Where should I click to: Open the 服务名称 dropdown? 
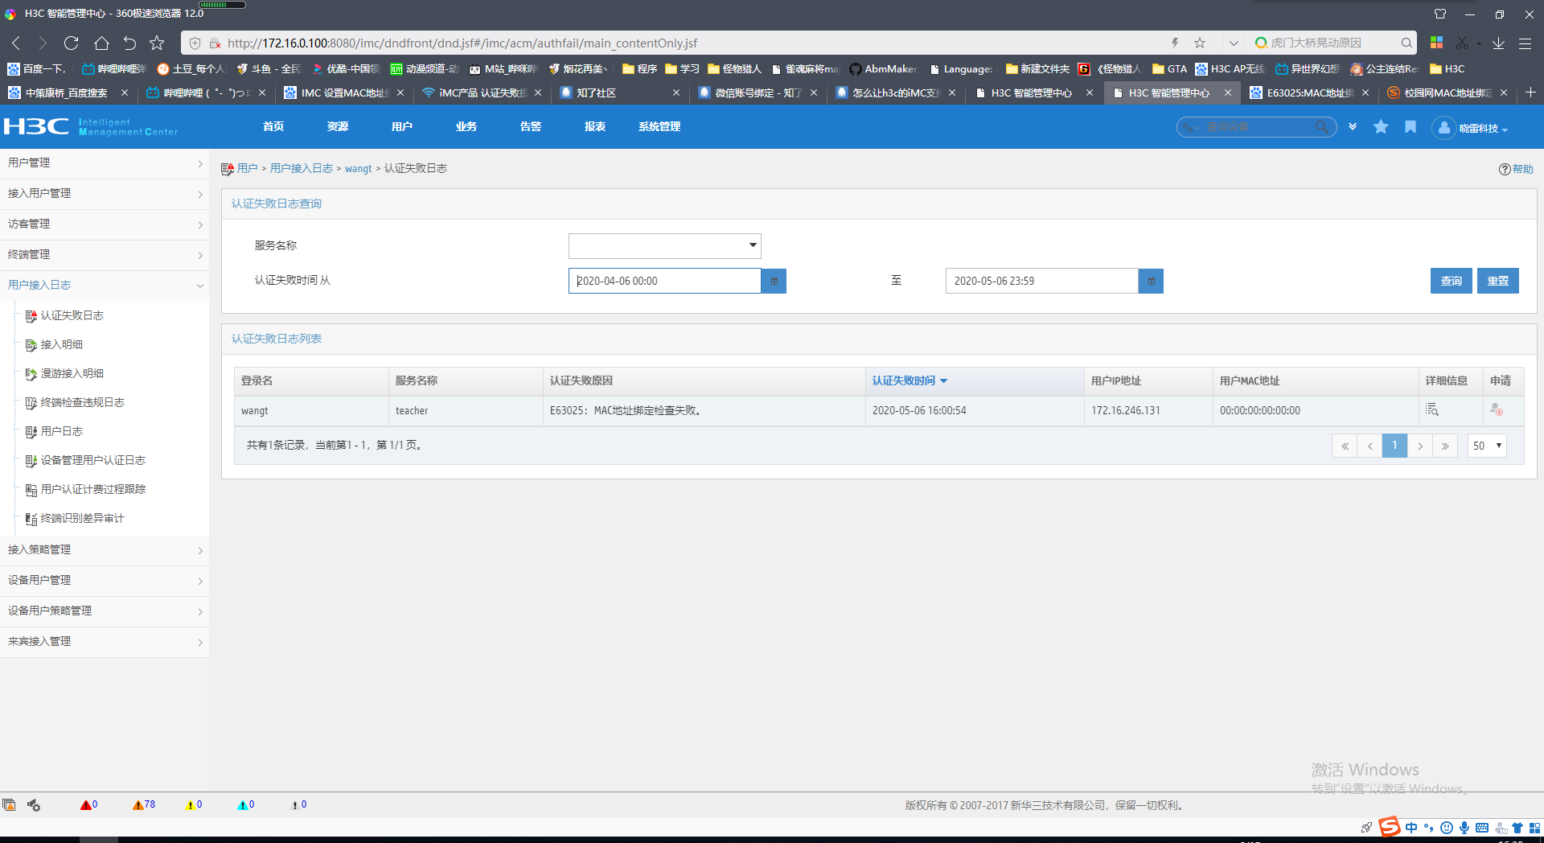664,245
